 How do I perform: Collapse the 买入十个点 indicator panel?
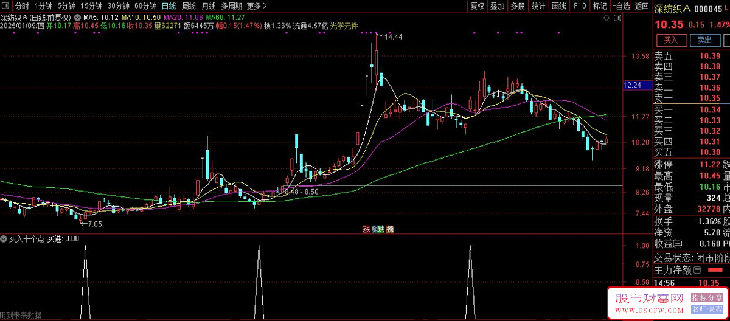coord(4,239)
